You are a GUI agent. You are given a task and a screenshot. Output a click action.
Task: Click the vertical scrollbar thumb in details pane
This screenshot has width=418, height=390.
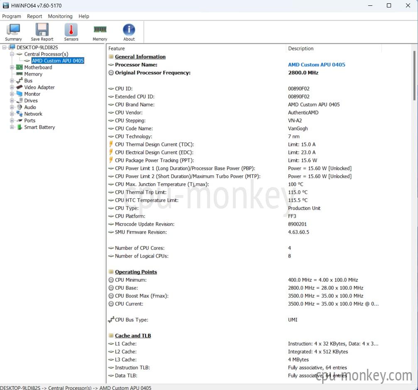tap(414, 76)
